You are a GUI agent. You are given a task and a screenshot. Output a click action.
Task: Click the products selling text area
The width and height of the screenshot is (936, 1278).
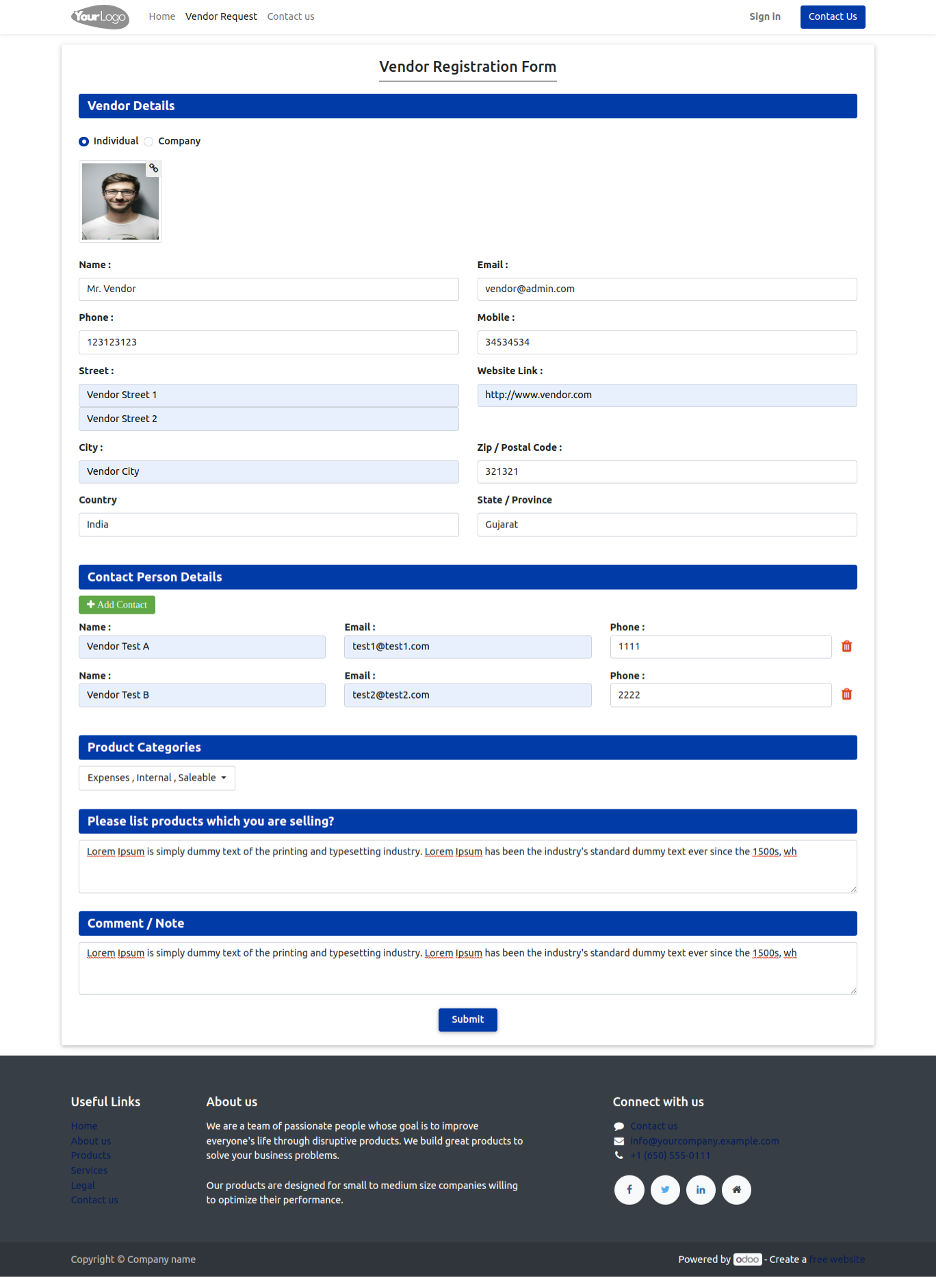[x=468, y=867]
